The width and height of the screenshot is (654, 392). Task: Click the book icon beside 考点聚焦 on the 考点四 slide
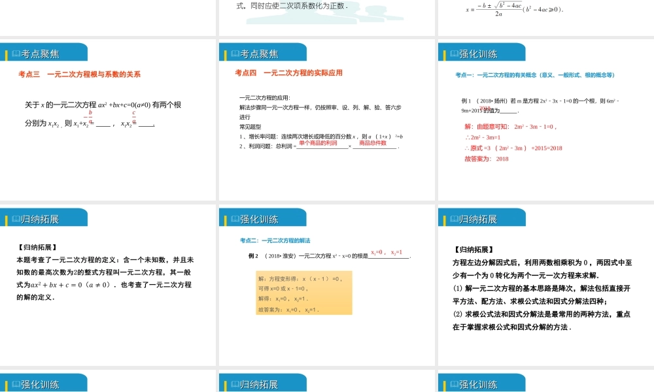click(235, 54)
